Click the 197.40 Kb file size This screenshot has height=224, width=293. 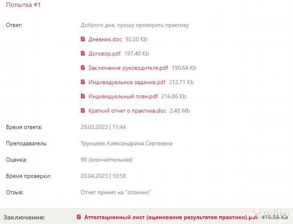click(137, 54)
